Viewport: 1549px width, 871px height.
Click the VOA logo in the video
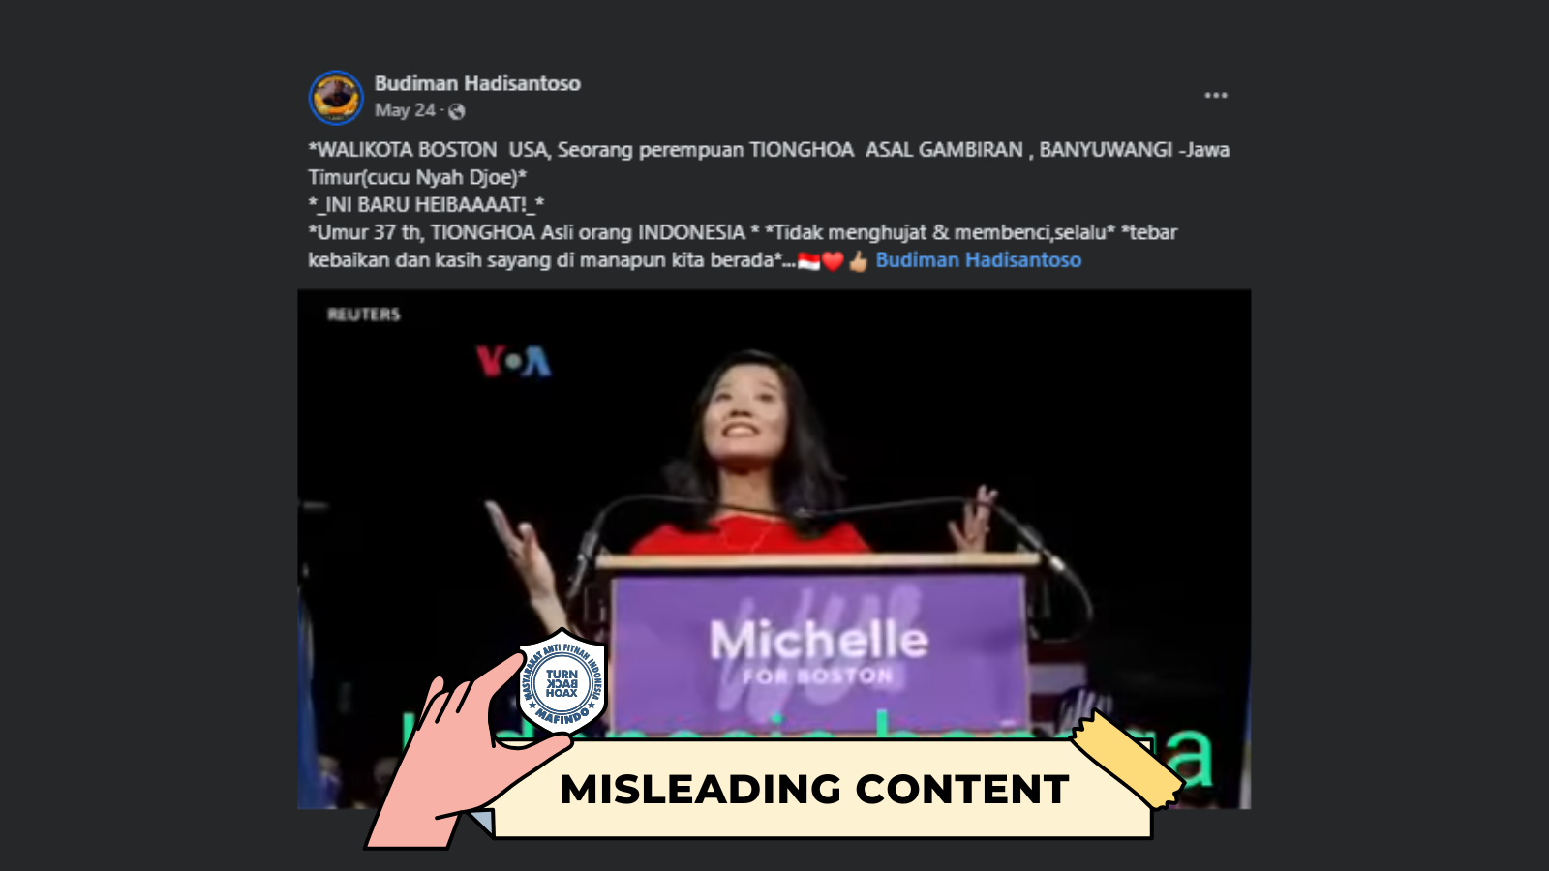(513, 361)
